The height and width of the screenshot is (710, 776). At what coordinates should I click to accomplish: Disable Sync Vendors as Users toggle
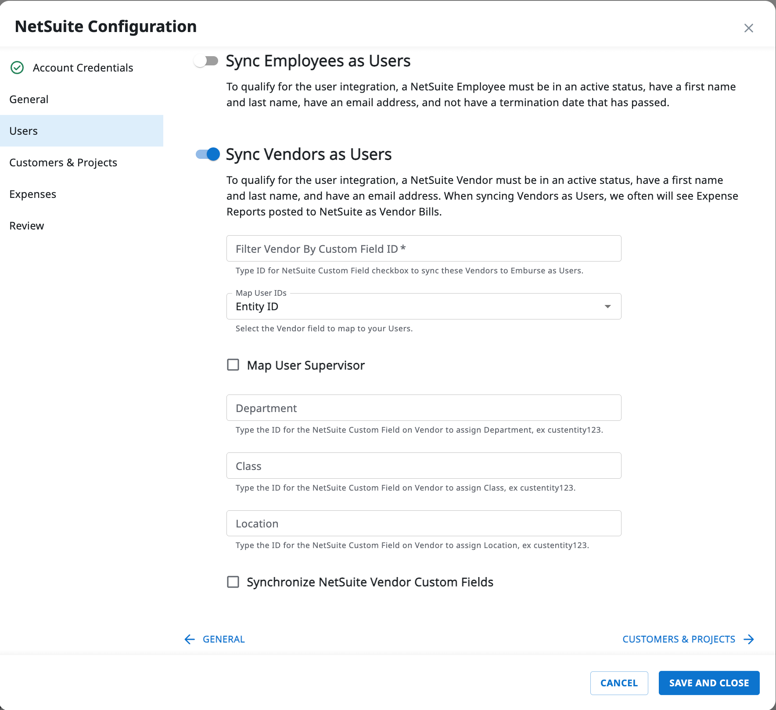[x=208, y=154]
